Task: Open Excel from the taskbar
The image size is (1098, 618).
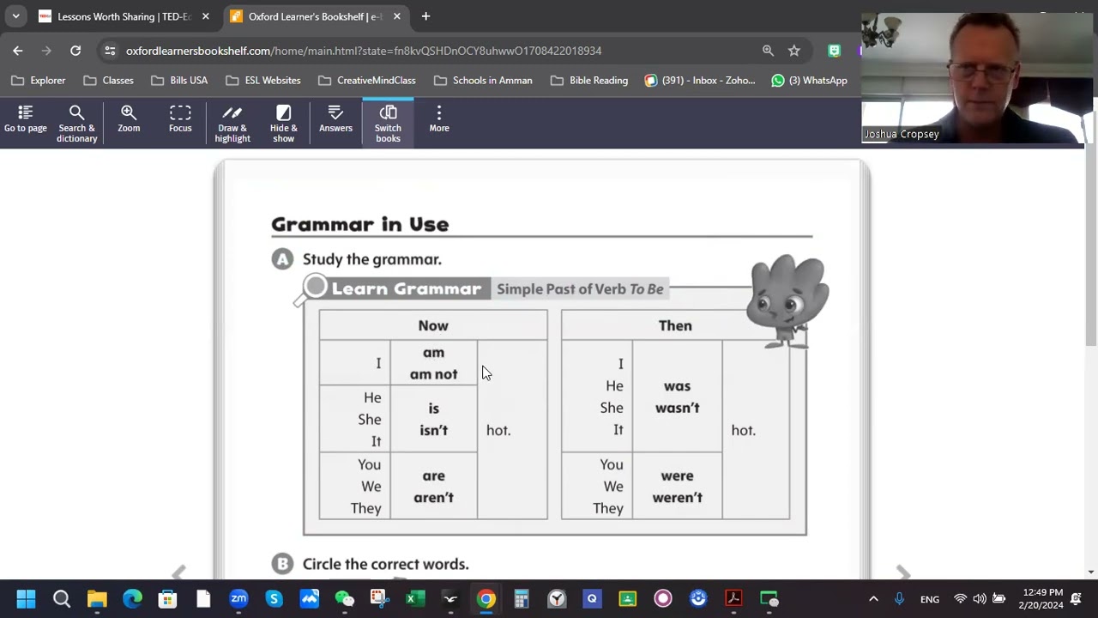Action: pyautogui.click(x=415, y=598)
